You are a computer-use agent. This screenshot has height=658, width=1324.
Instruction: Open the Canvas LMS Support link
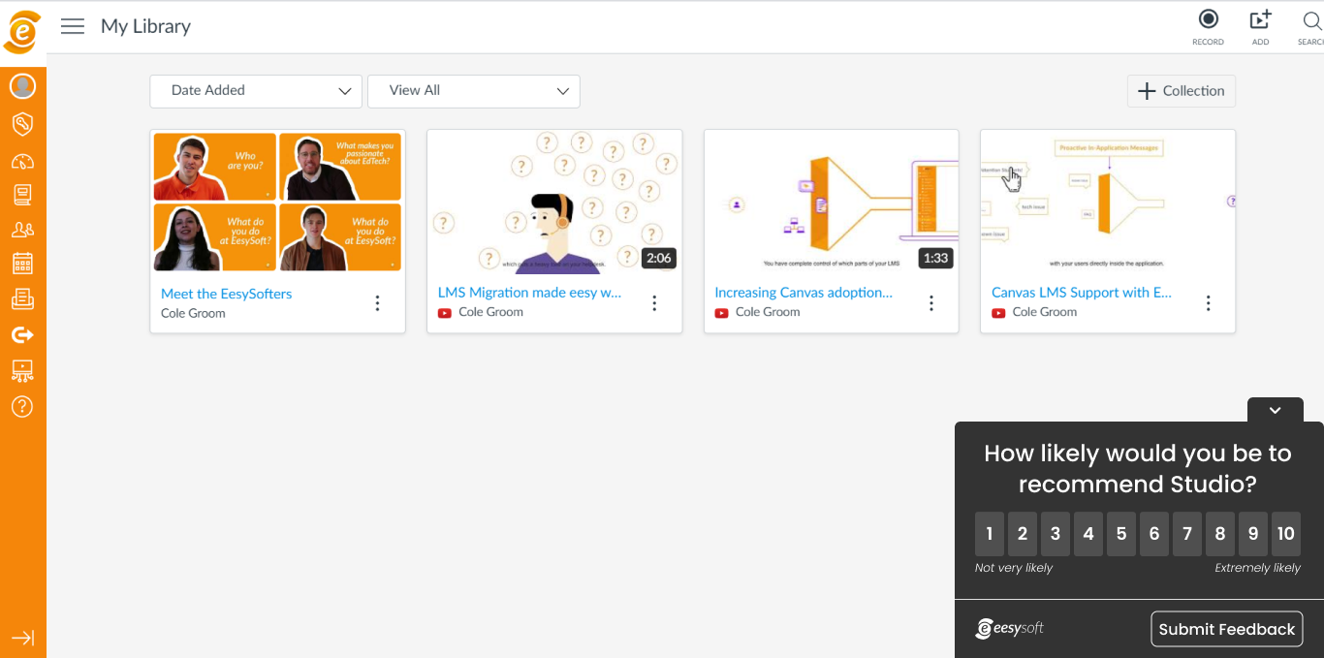point(1082,293)
